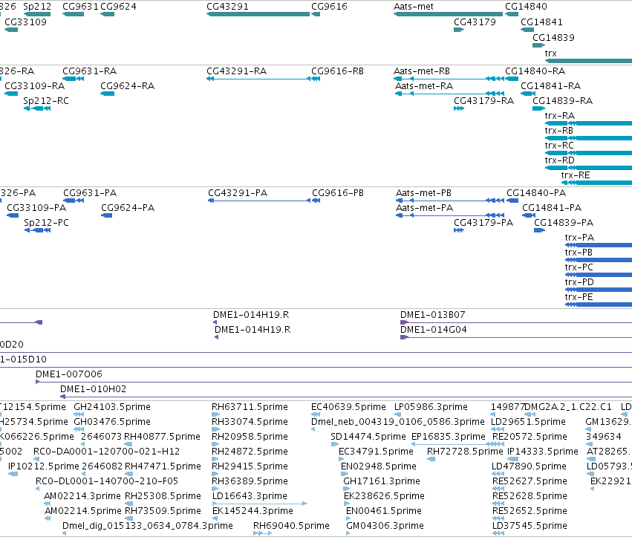Click protein CG43291-PA
The image size is (632, 537).
click(x=238, y=192)
